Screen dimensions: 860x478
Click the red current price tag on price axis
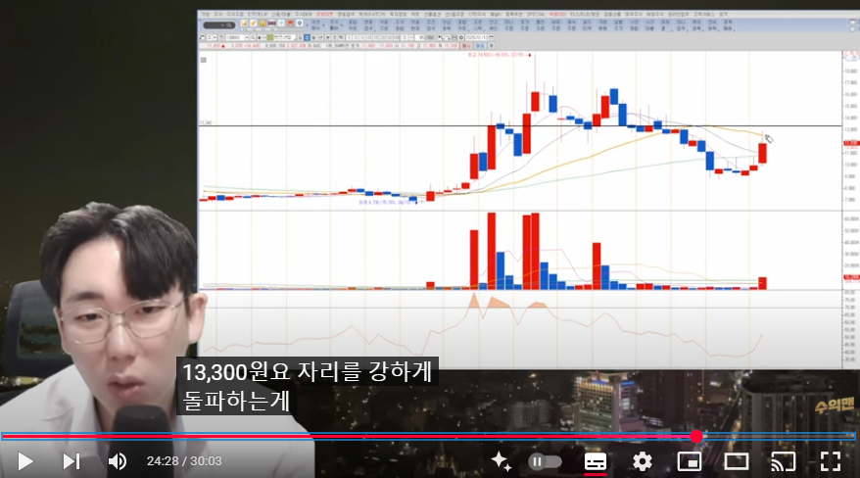tap(851, 143)
